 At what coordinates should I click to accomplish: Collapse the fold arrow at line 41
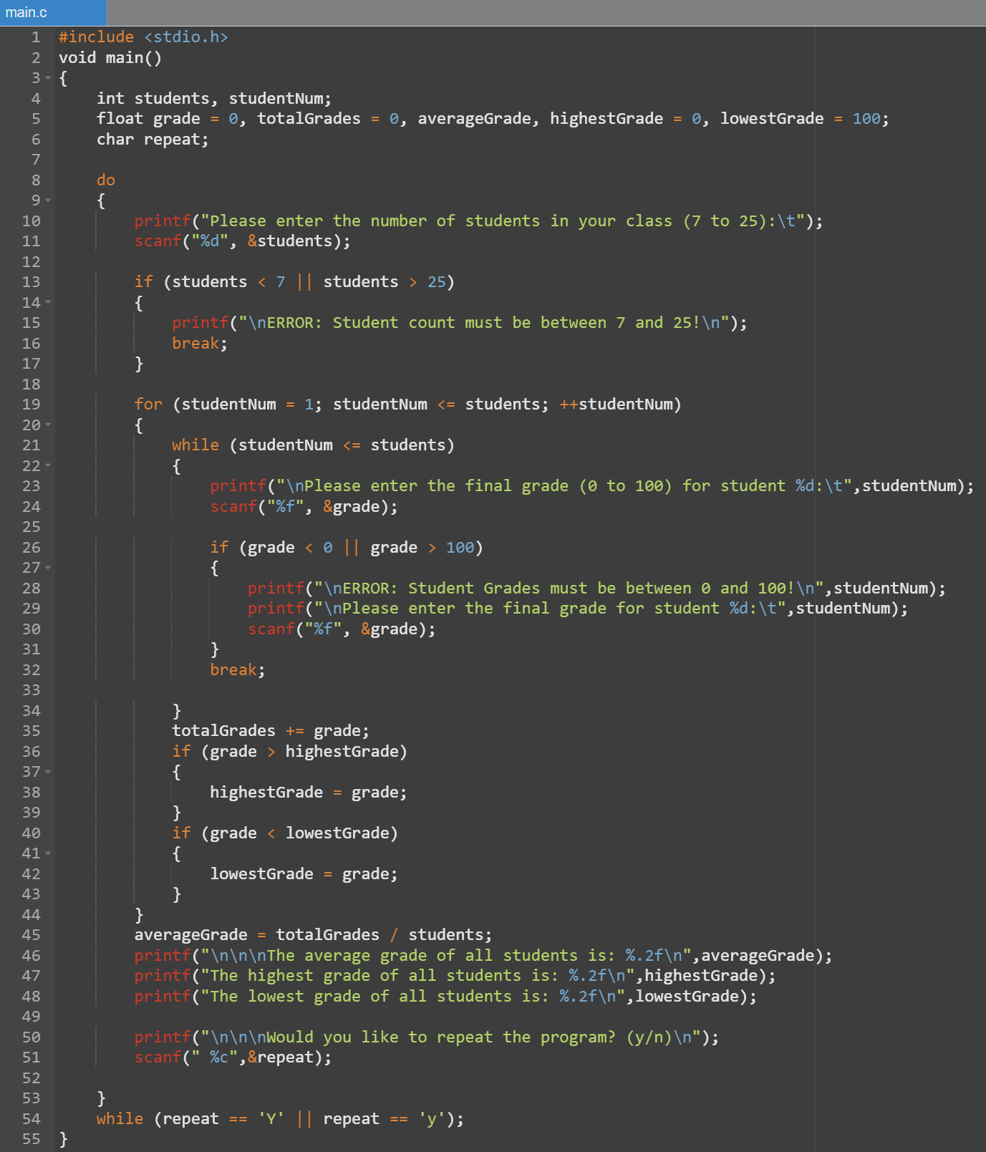coord(48,853)
